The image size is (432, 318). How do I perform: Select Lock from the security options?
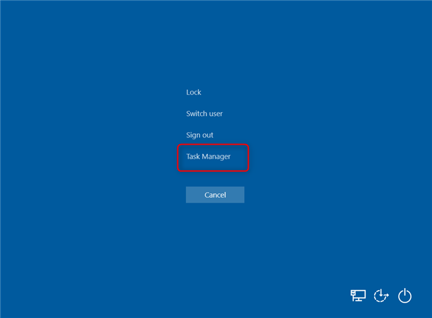tap(194, 93)
